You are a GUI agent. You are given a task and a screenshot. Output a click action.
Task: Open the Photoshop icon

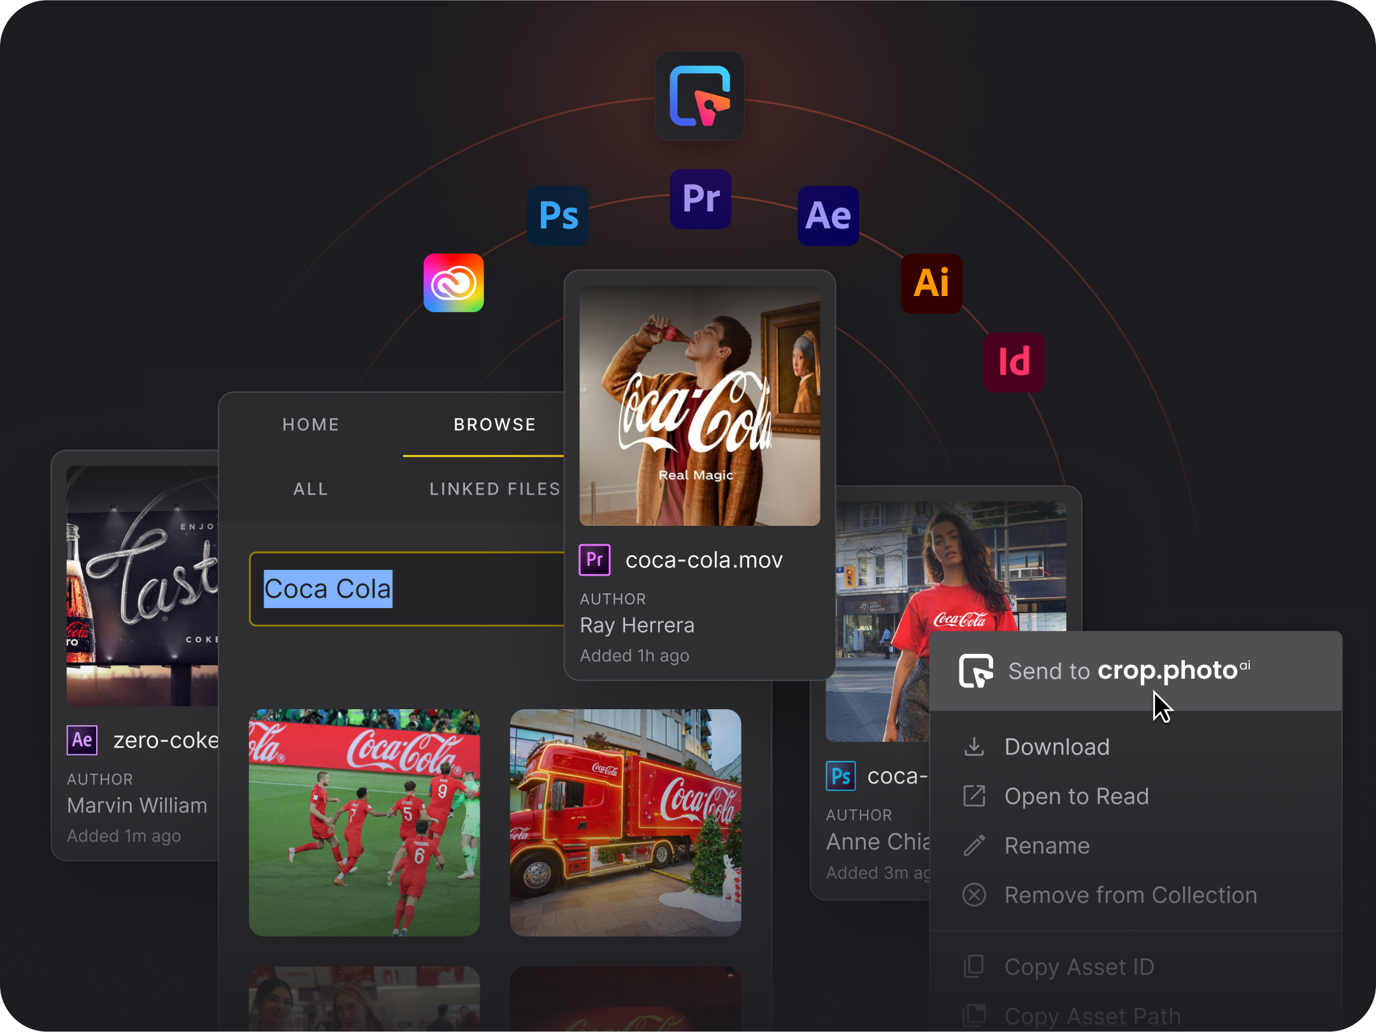[557, 216]
